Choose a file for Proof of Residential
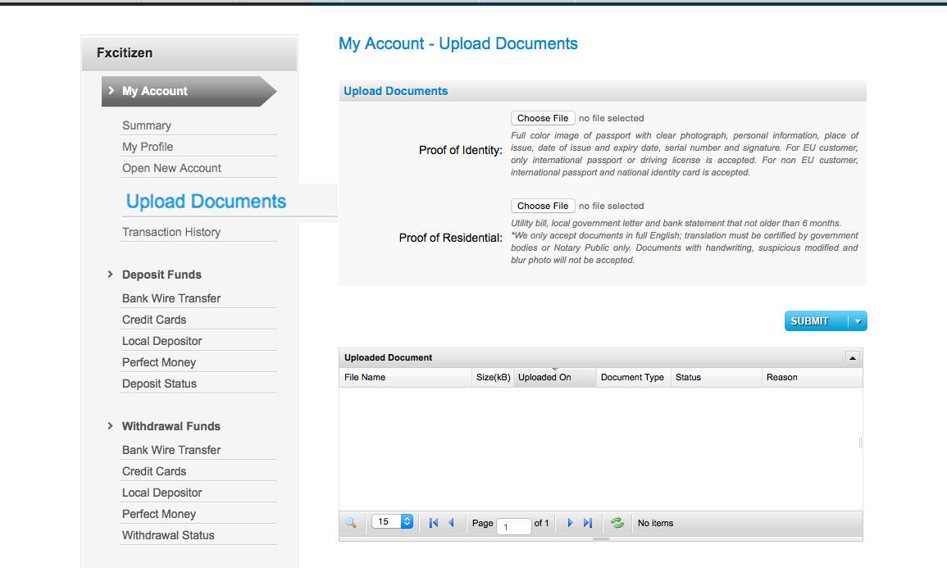The height and width of the screenshot is (568, 947). tap(543, 206)
